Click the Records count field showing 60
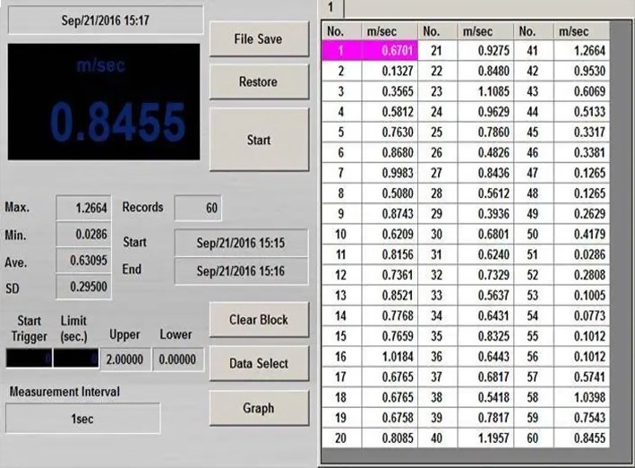 (x=198, y=208)
